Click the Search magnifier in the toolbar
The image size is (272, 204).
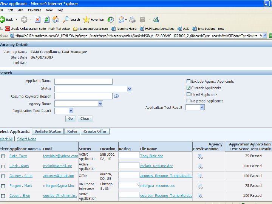click(x=66, y=19)
